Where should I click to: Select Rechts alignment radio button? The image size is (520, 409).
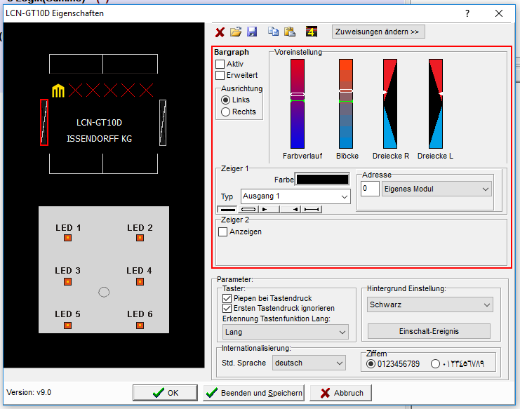click(225, 112)
